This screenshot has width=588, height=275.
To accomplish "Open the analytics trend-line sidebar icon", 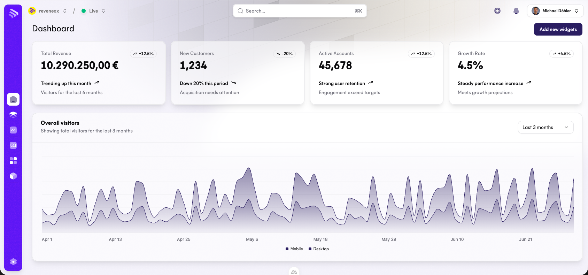I will pyautogui.click(x=13, y=130).
